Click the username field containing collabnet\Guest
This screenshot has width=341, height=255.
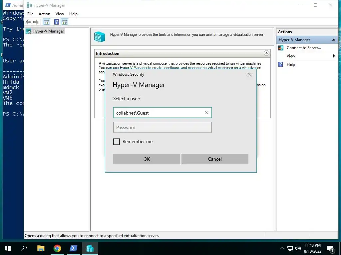coord(162,113)
